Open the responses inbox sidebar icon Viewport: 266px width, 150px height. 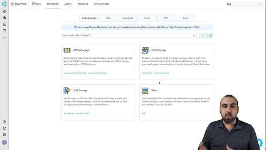[x=5, y=18]
